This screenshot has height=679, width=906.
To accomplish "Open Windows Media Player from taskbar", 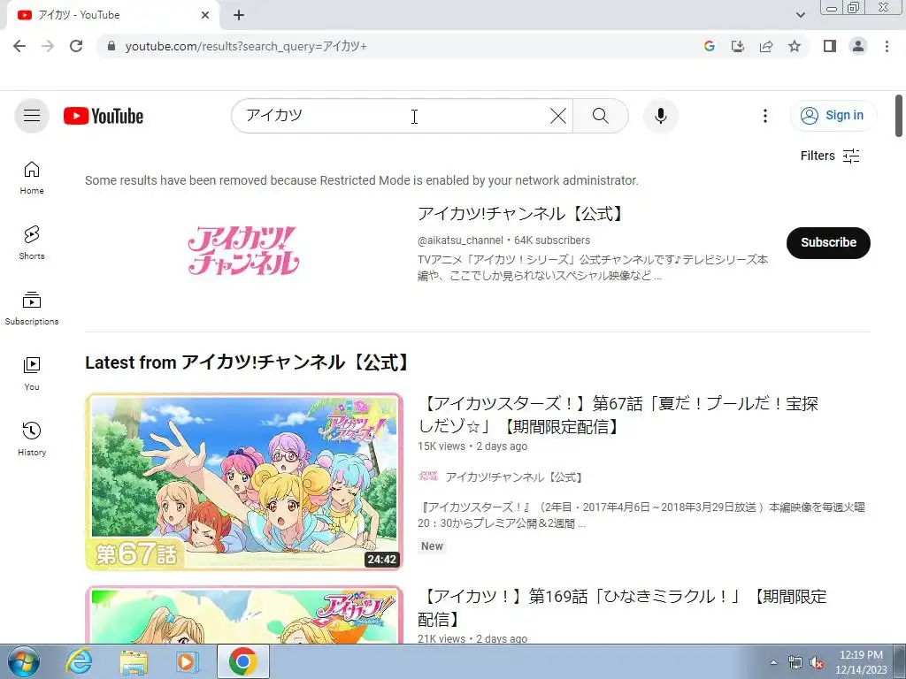I will 187,661.
